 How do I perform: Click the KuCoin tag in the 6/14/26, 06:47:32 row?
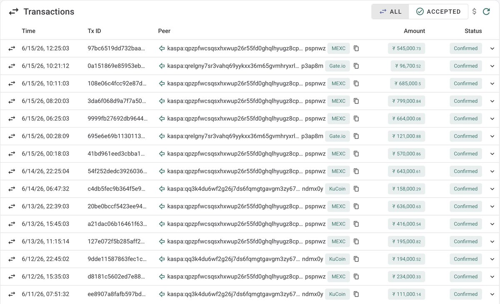coord(337,188)
